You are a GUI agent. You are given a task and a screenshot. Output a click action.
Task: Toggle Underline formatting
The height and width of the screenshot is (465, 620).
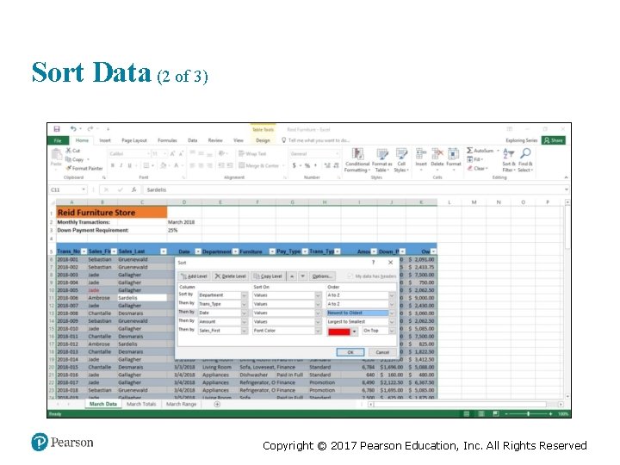[x=129, y=165]
